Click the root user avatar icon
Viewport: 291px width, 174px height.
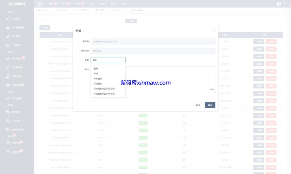click(x=279, y=4)
